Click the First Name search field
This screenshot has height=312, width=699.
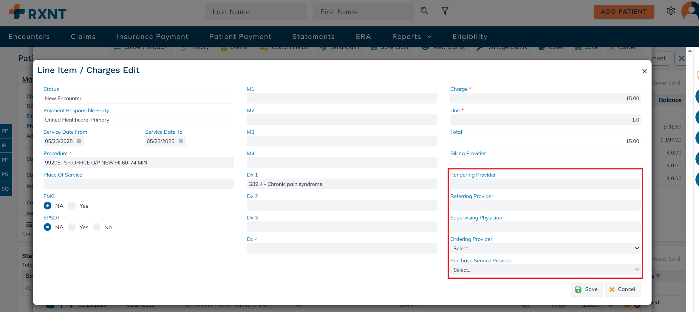pos(364,12)
